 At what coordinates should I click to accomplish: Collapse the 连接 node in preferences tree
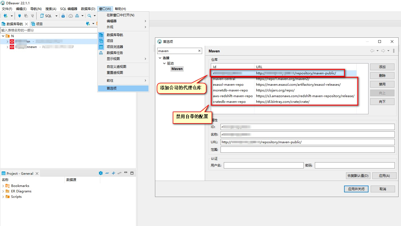tap(160, 58)
